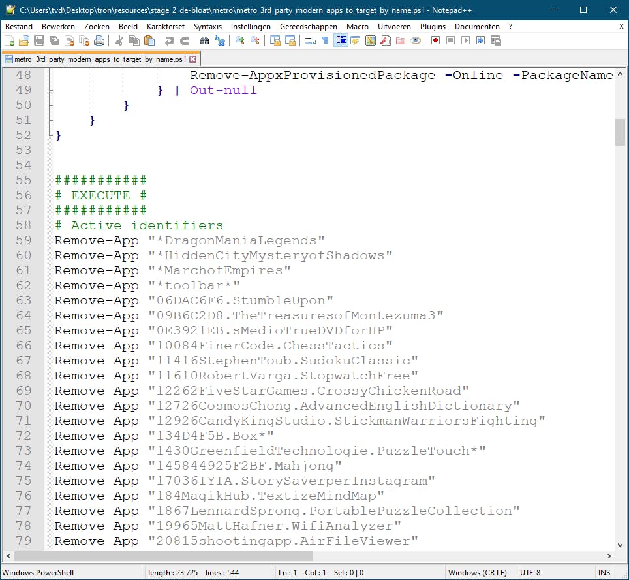Click the Cut scissors icon

(x=119, y=40)
